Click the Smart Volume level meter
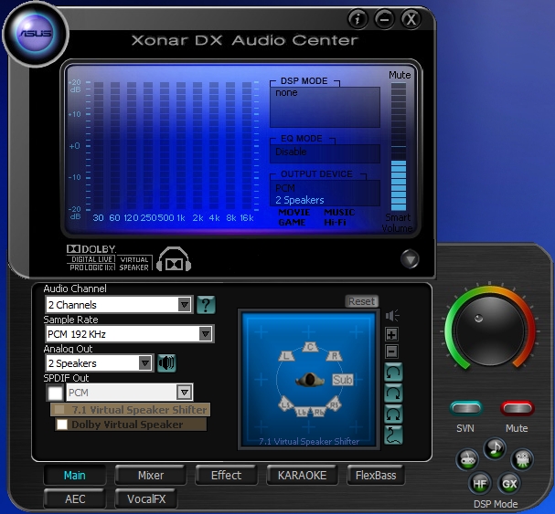Screen dimensions: 555x514 [399, 147]
